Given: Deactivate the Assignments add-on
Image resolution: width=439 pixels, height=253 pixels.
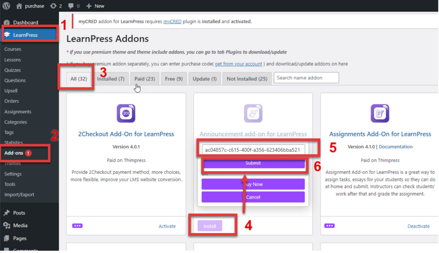Looking at the screenshot, I should point(418,226).
